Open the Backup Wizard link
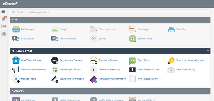This screenshot has width=214, height=101. pyautogui.click(x=145, y=39)
